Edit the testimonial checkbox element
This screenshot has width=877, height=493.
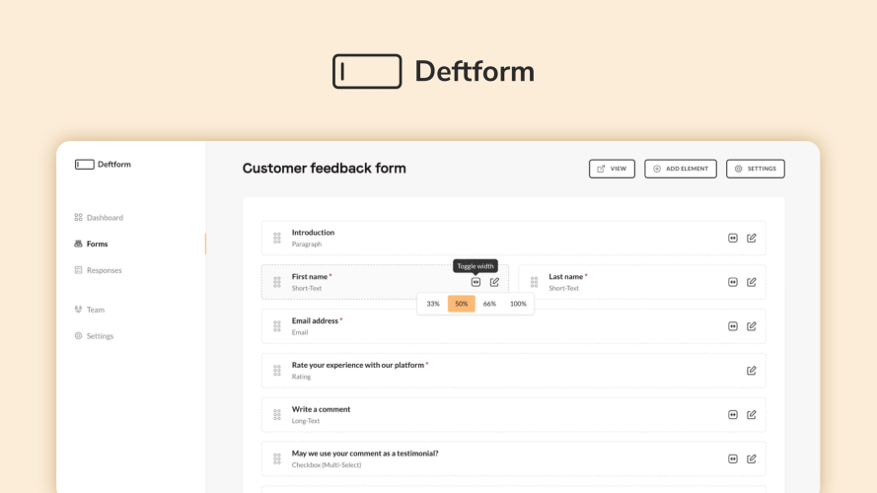(752, 458)
